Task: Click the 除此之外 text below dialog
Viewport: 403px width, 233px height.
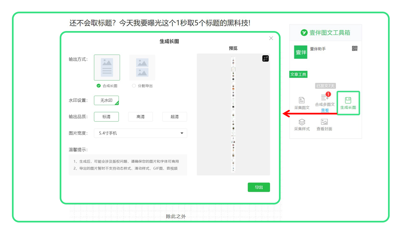Action: (176, 216)
